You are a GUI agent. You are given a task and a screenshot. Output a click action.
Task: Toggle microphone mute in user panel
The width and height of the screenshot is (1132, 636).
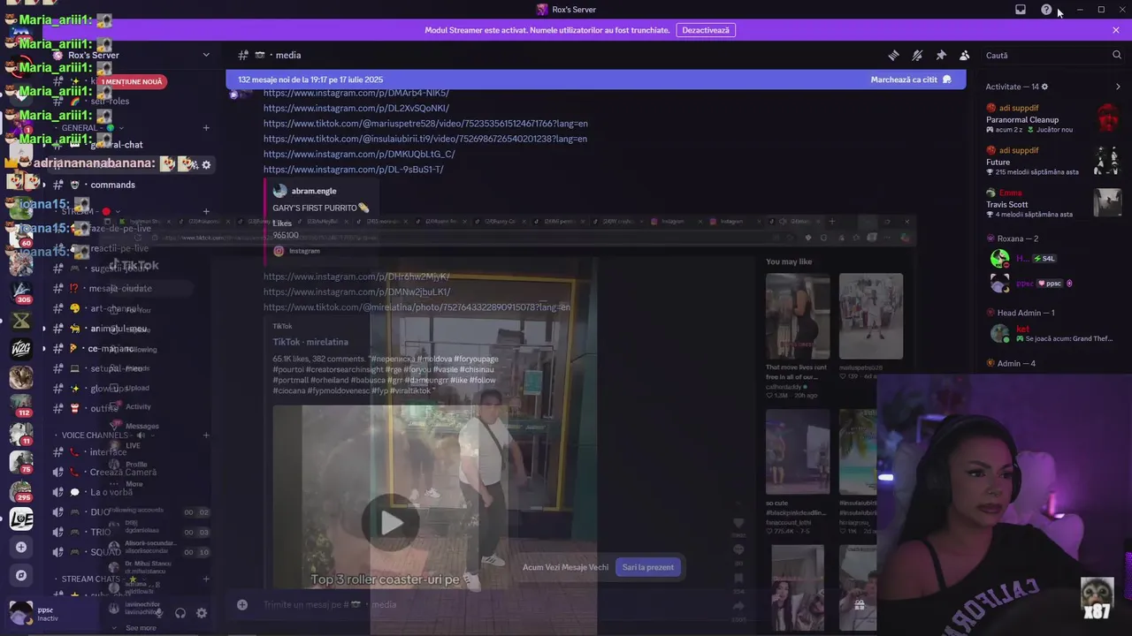click(159, 613)
